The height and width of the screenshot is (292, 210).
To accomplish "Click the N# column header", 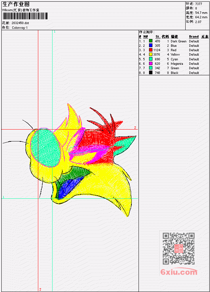I will (x=146, y=37).
